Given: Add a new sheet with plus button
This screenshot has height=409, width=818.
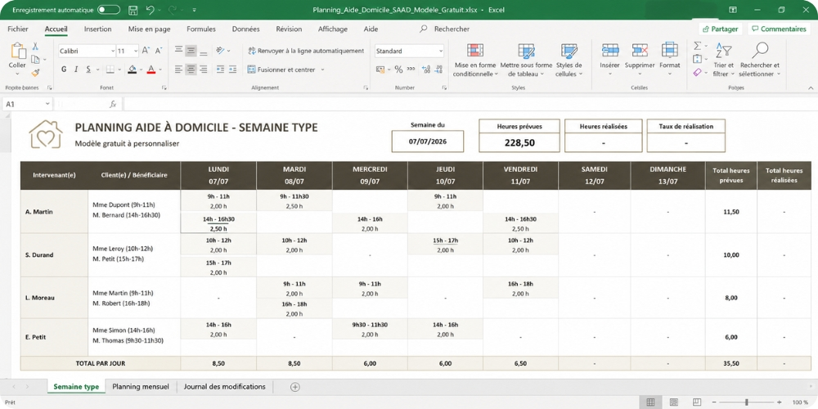Looking at the screenshot, I should pyautogui.click(x=294, y=387).
